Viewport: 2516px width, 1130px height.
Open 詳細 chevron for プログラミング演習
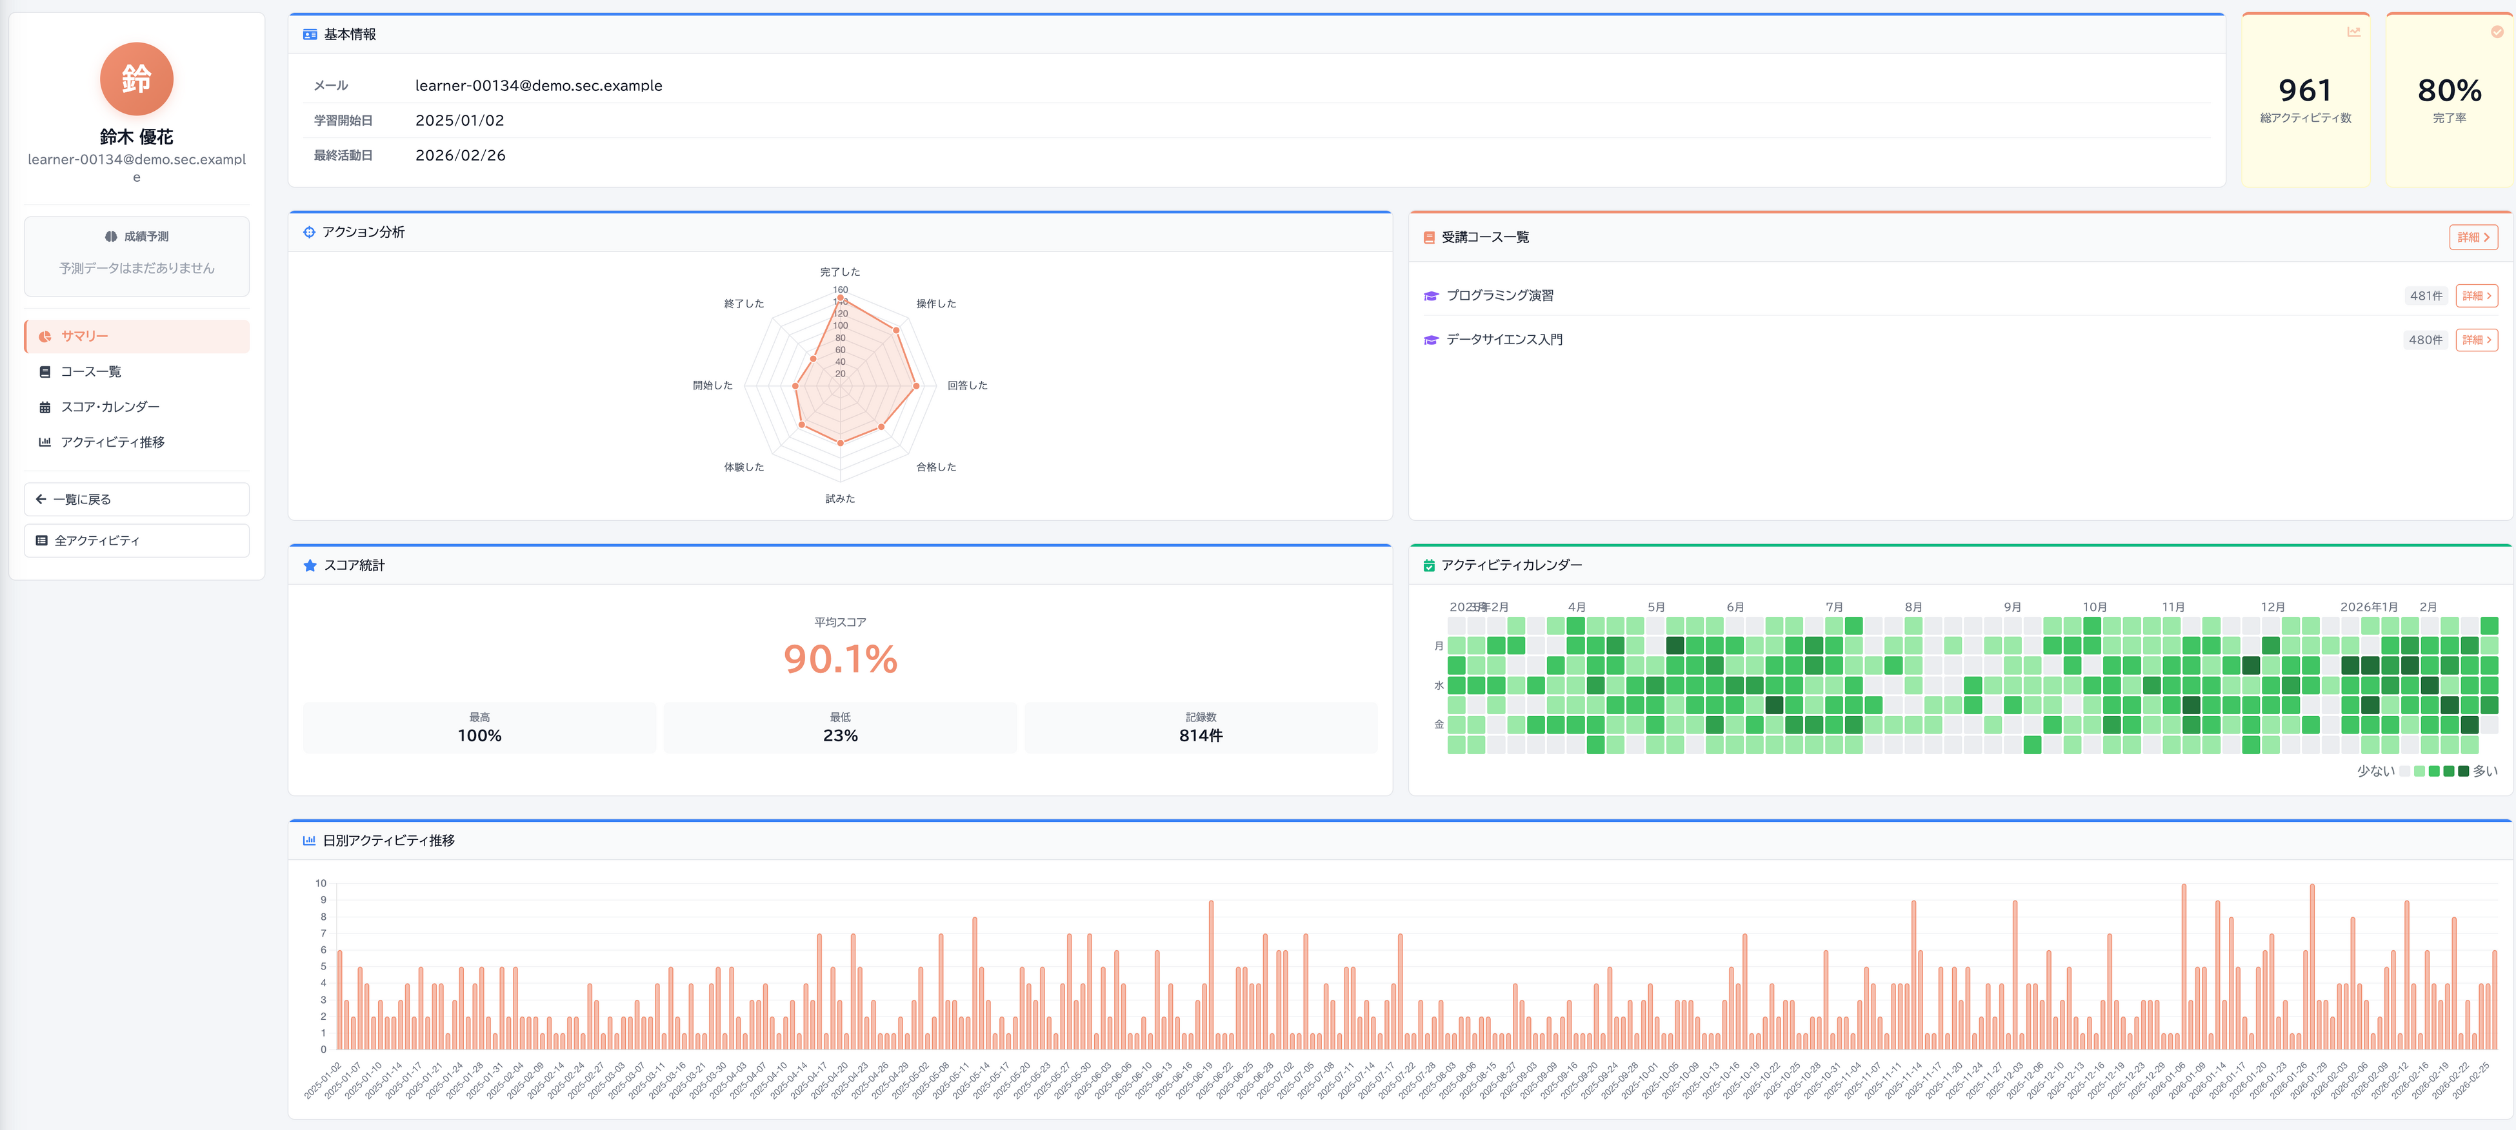pyautogui.click(x=2476, y=296)
